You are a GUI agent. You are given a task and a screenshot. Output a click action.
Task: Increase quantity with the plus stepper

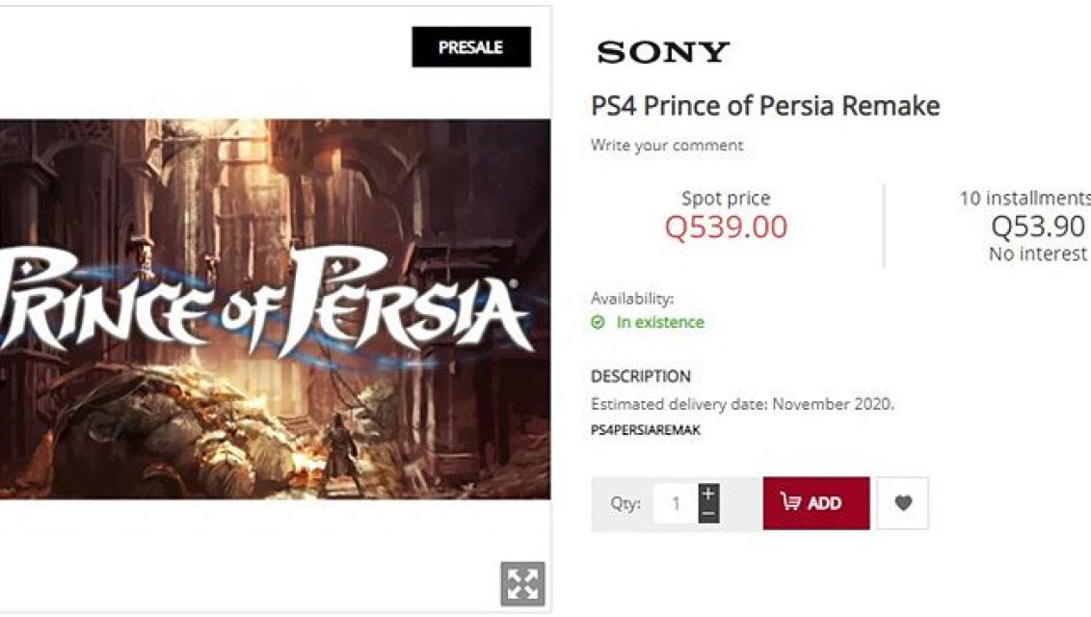click(x=708, y=494)
